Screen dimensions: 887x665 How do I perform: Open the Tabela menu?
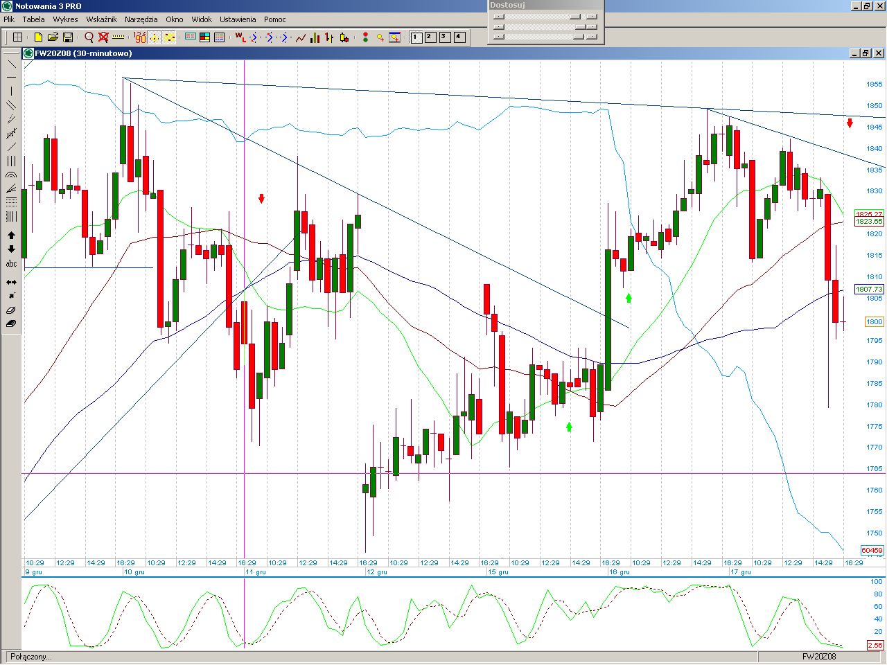tap(33, 19)
